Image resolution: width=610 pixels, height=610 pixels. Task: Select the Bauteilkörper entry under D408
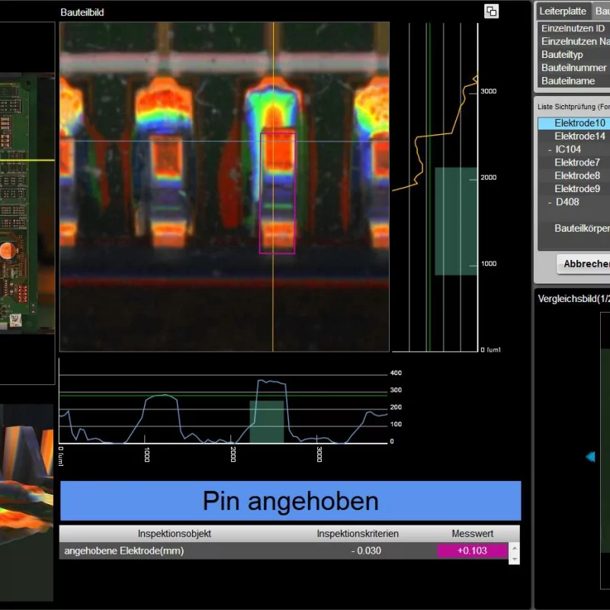tap(581, 228)
